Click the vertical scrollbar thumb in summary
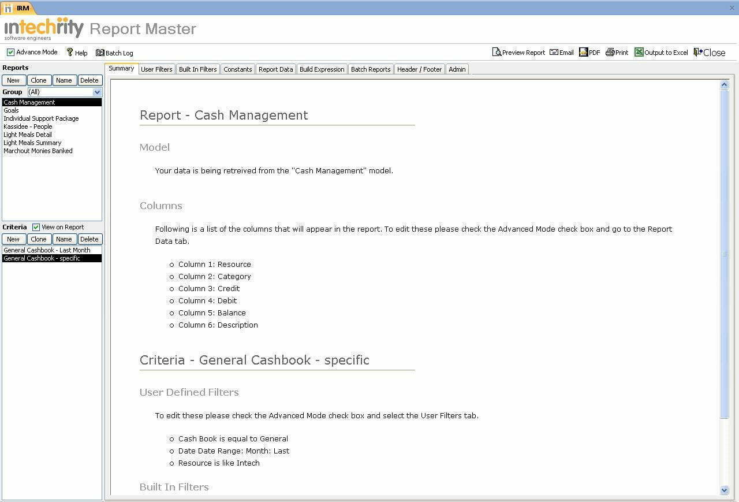The height and width of the screenshot is (502, 739). click(x=725, y=254)
